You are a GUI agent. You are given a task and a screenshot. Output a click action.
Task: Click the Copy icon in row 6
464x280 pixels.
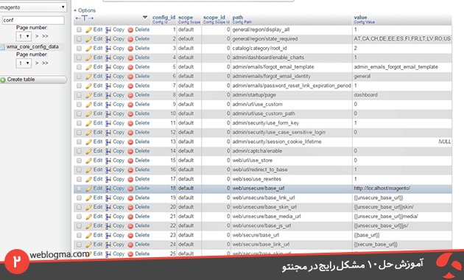point(108,77)
